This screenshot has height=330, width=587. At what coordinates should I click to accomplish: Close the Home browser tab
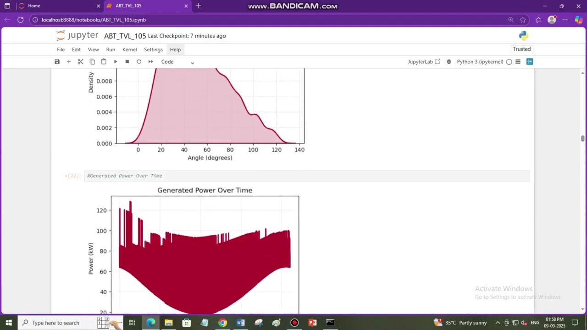point(98,6)
